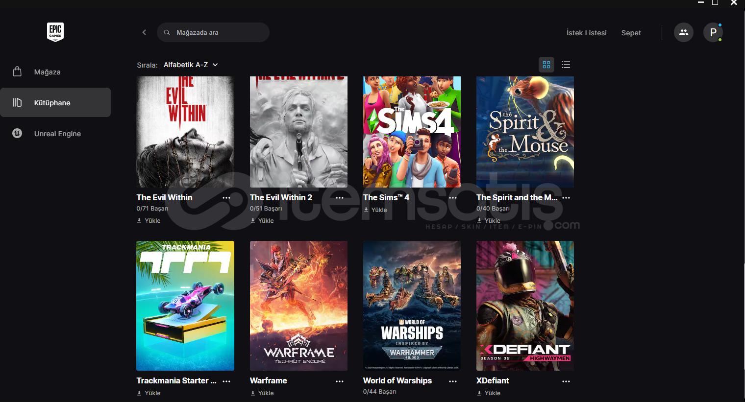Image resolution: width=745 pixels, height=402 pixels.
Task: Click The Evil Within 2 title text
Action: [x=281, y=197]
